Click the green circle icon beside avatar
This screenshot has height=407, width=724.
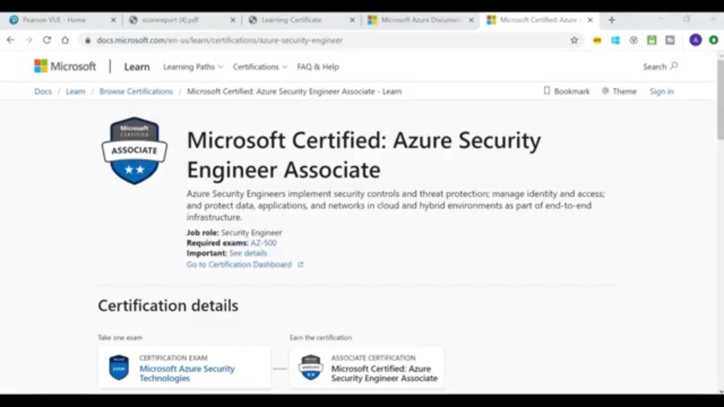714,40
